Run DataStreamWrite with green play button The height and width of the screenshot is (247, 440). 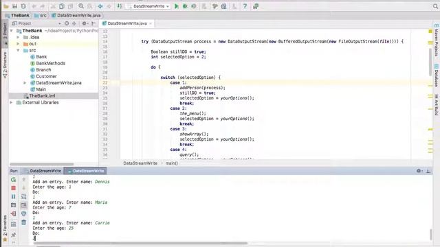click(x=177, y=6)
